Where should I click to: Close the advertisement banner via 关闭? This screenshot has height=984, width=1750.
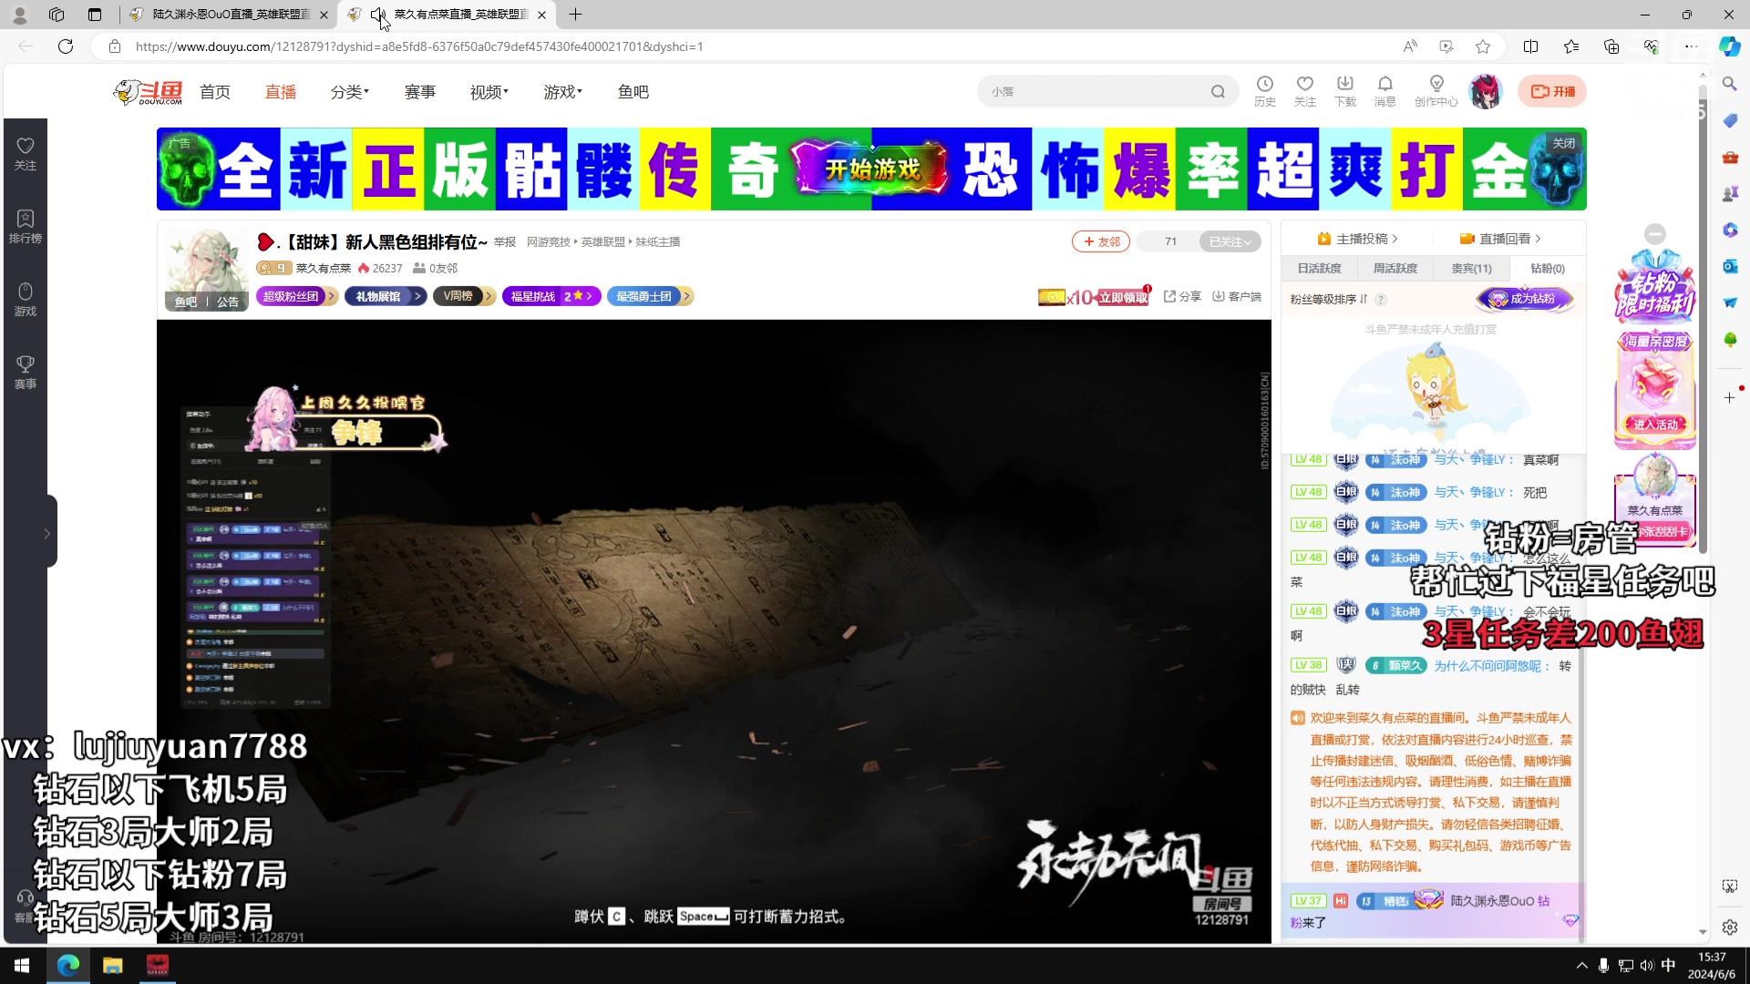click(x=1563, y=143)
